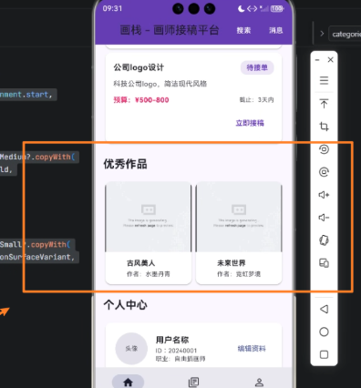The width and height of the screenshot is (361, 388).
Task: Click the screen record icon in toolbar
Action: (324, 149)
